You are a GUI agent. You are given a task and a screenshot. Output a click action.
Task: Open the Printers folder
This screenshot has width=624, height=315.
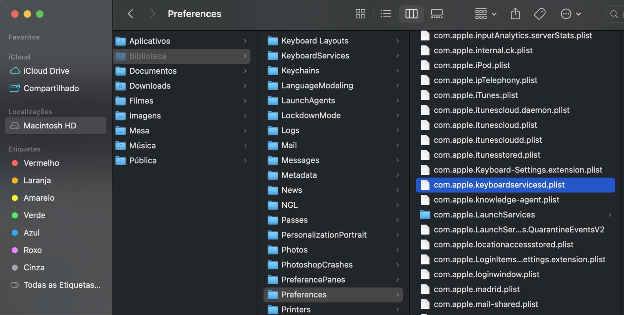333,309
